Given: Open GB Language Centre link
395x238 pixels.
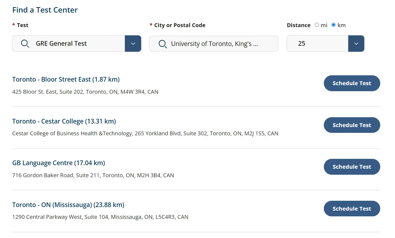Looking at the screenshot, I should click(x=59, y=163).
